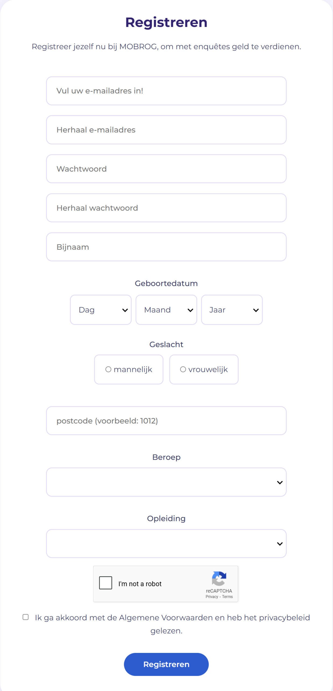Open the Dag dropdown
Viewport: 333px width, 691px height.
(x=101, y=310)
